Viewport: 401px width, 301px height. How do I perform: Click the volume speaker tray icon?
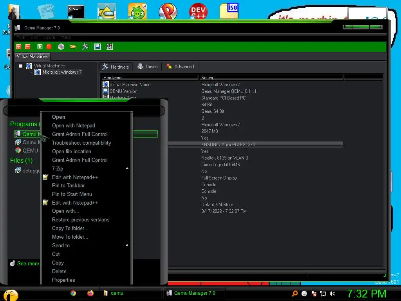coord(332,294)
